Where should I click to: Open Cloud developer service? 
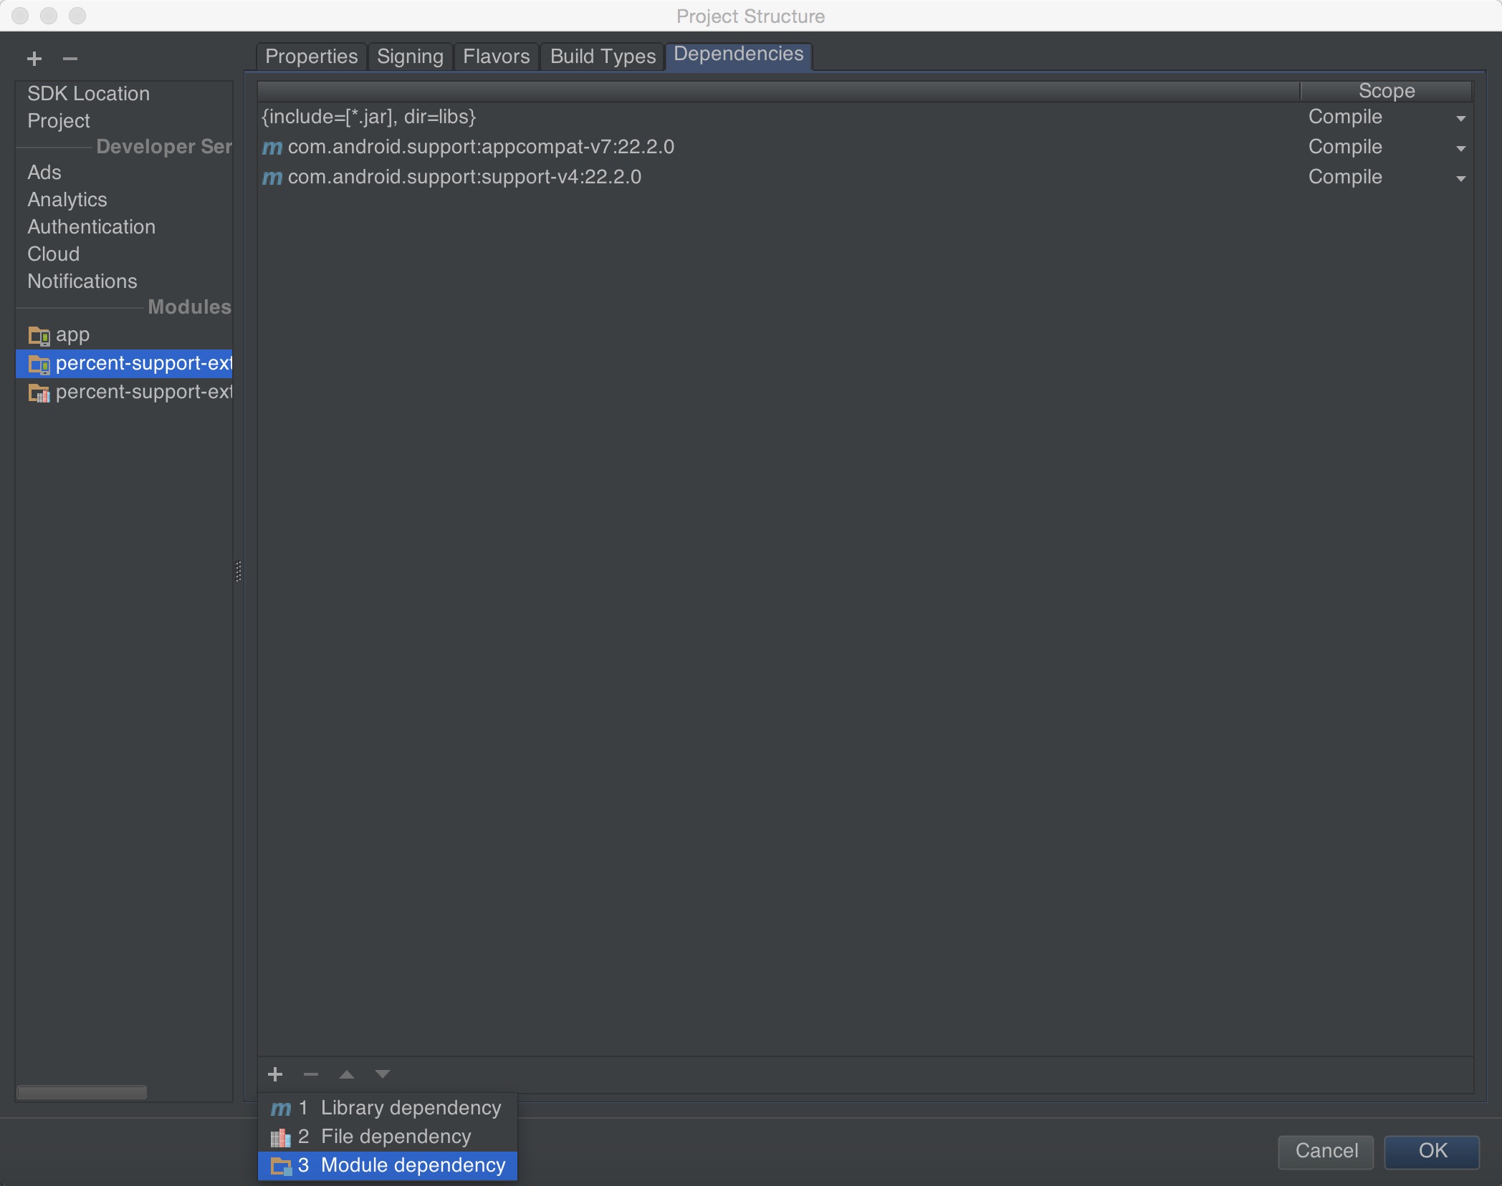pos(54,254)
